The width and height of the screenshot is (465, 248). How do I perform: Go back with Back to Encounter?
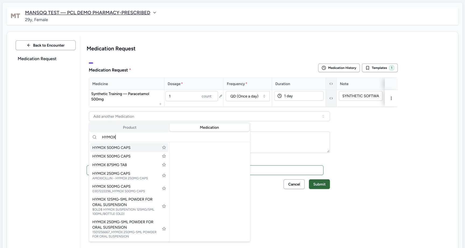[x=45, y=45]
